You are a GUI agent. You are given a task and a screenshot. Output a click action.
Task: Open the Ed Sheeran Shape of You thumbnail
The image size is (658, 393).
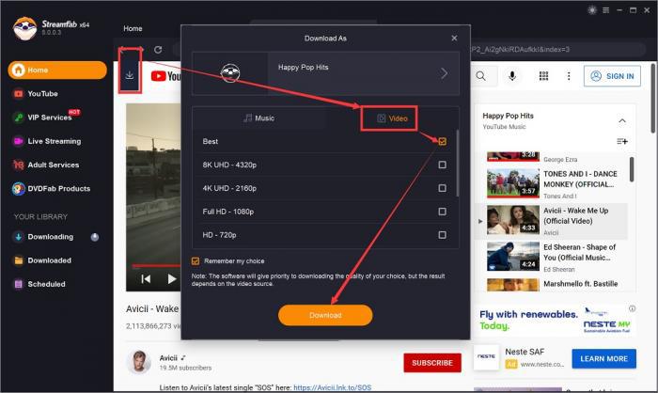(513, 256)
